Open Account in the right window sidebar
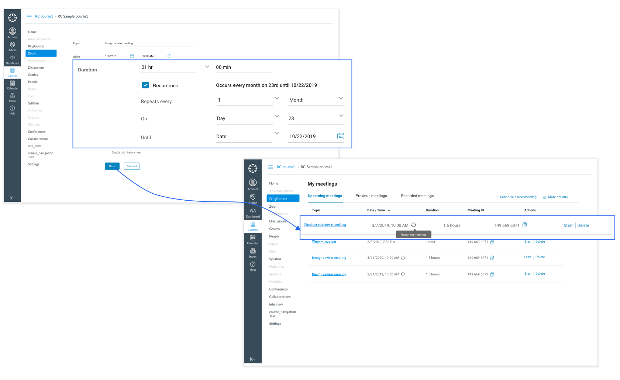This screenshot has width=620, height=380. (253, 184)
